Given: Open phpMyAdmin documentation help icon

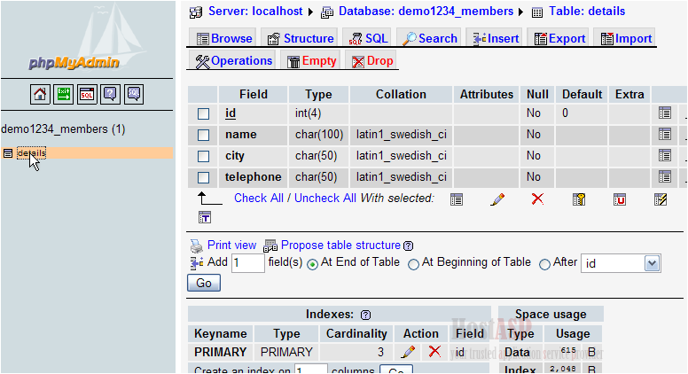Looking at the screenshot, I should [110, 94].
